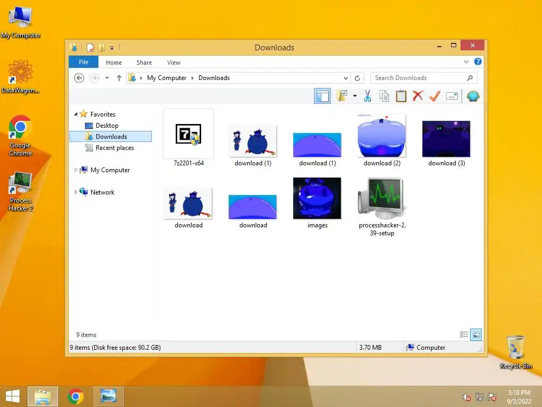Click the E-mail envelope toolbar icon
This screenshot has width=542, height=407.
(x=452, y=96)
